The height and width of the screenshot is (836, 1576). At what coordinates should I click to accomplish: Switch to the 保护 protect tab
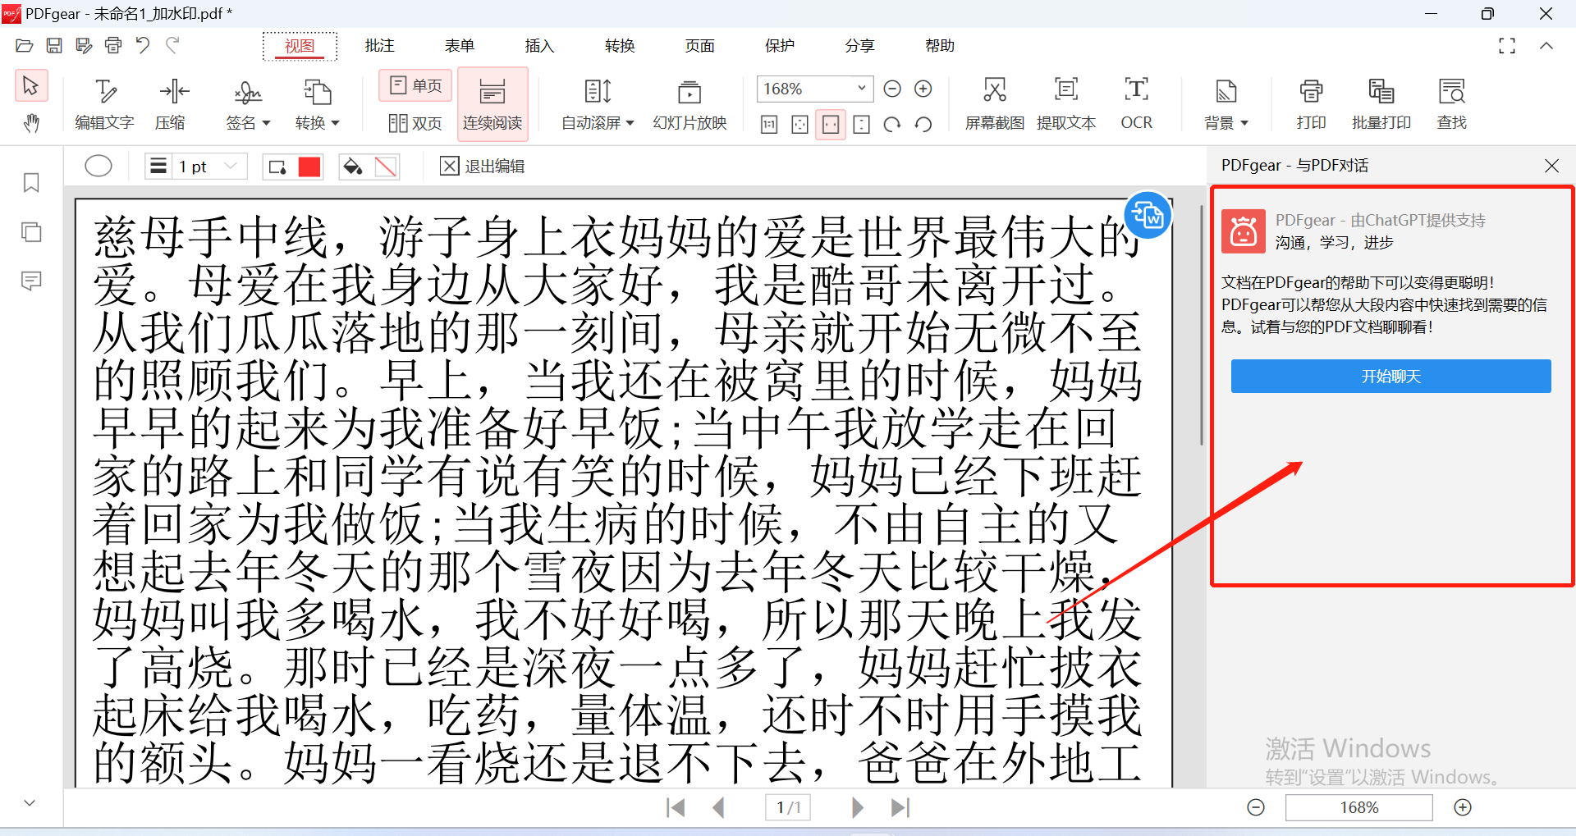(x=779, y=46)
